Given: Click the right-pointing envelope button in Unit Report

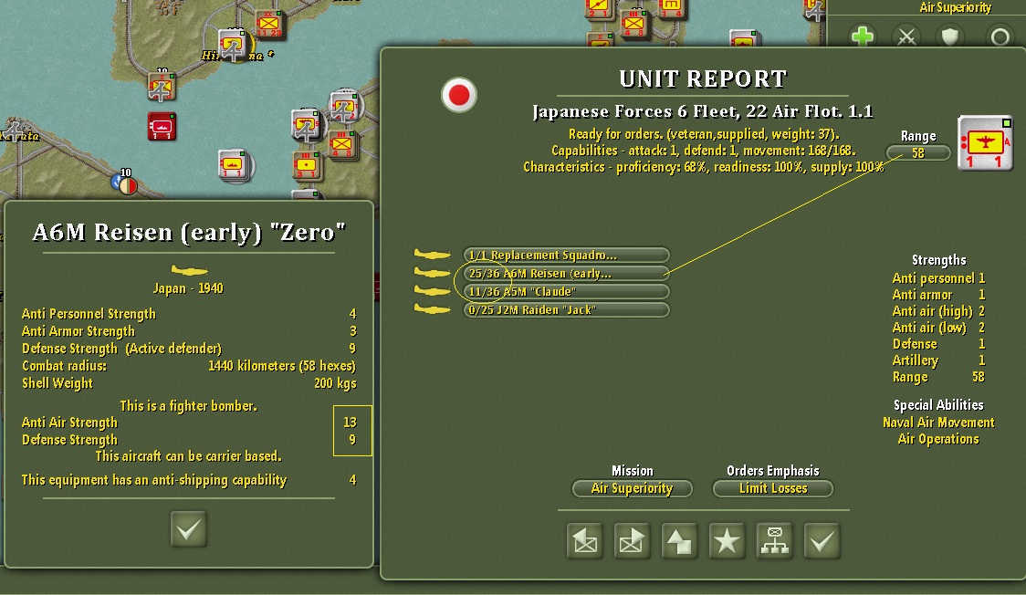Looking at the screenshot, I should click(632, 541).
